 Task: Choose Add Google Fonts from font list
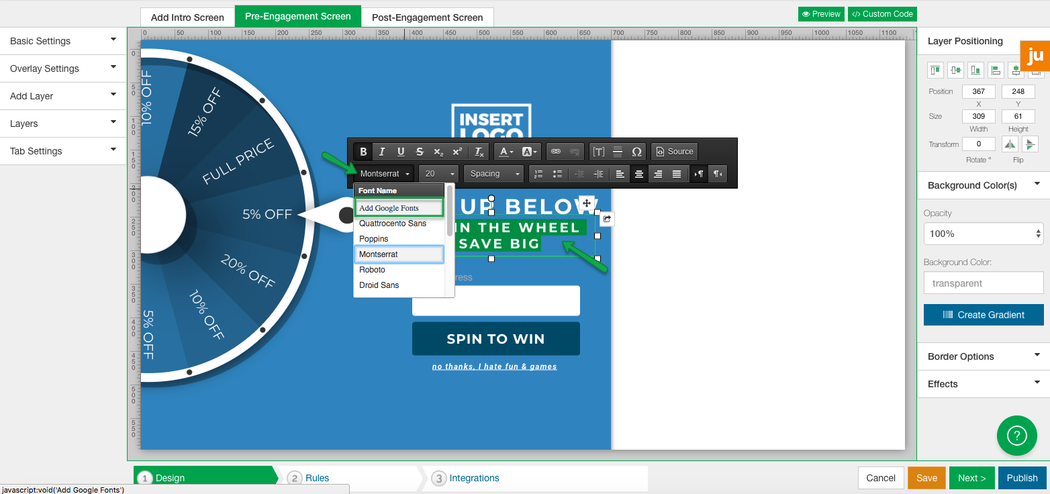click(399, 208)
